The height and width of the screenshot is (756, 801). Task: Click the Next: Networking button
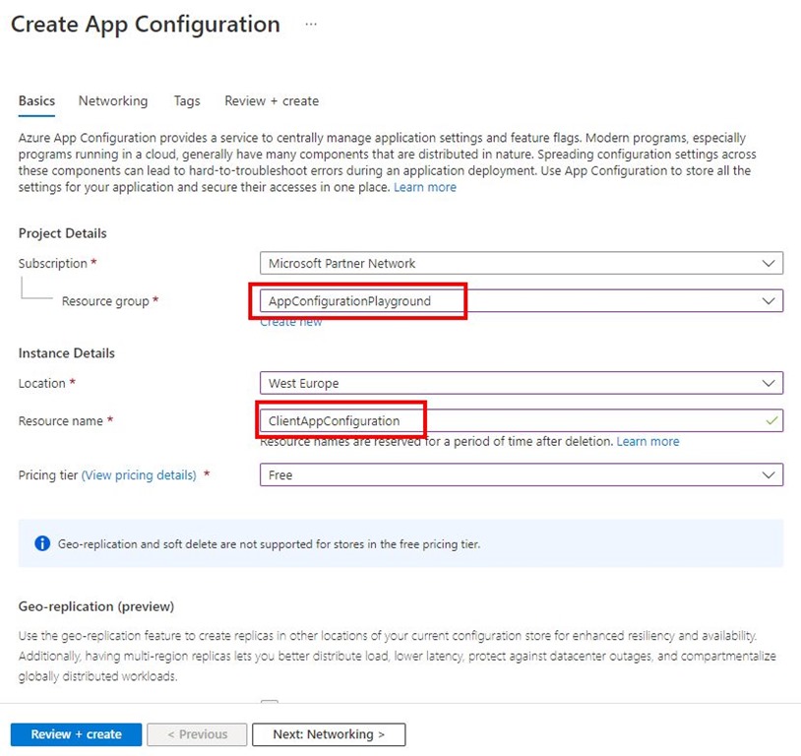[328, 734]
